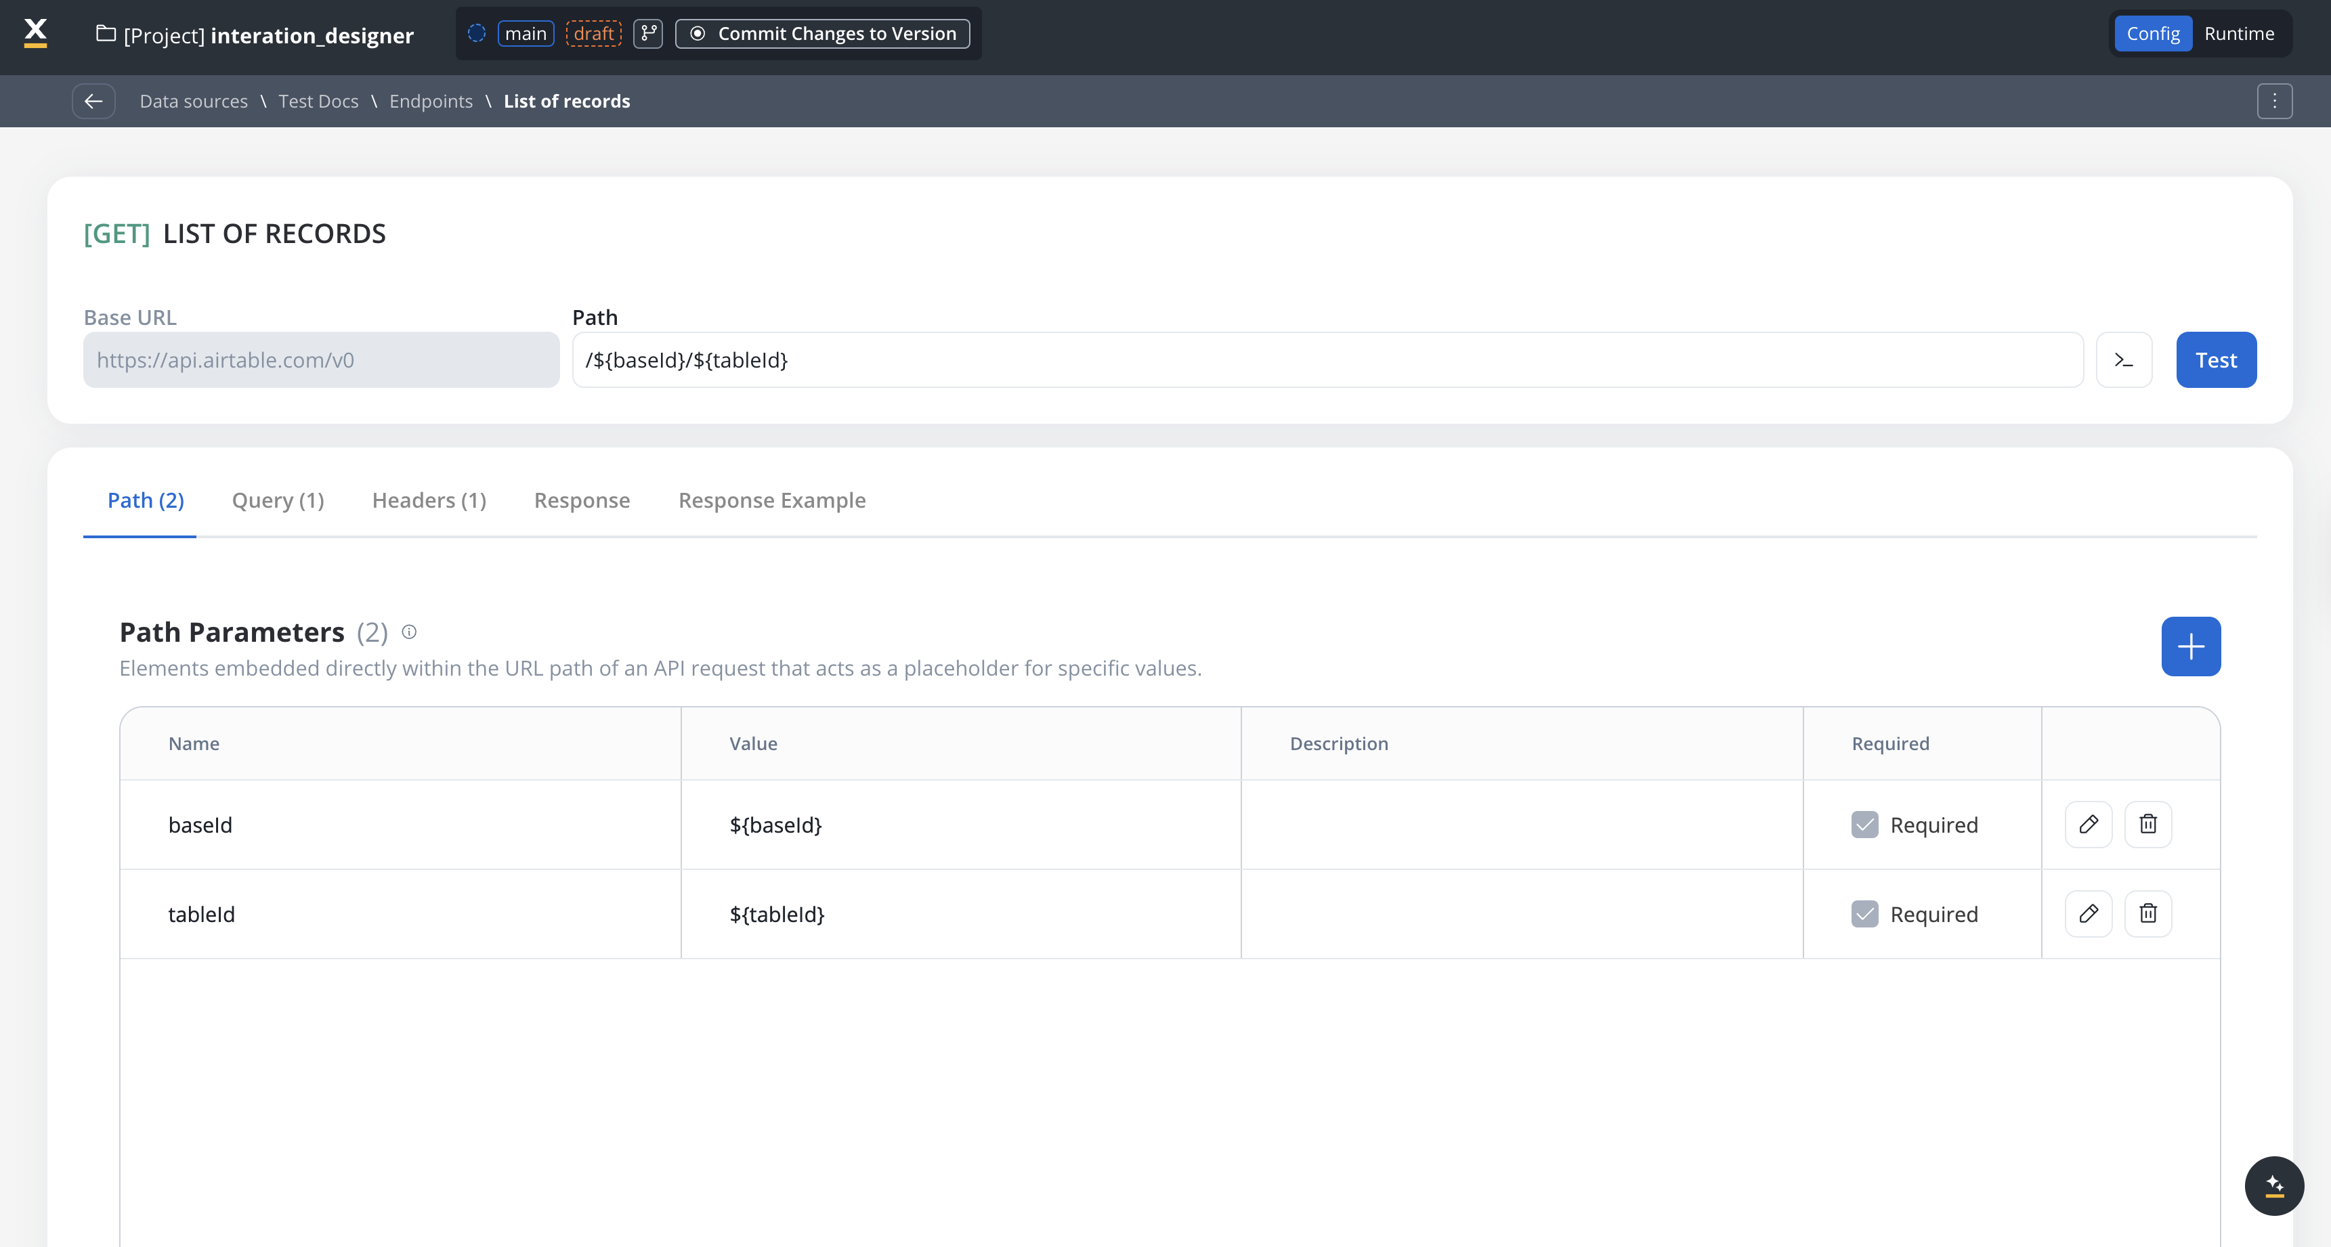Open the branch icon next to draft
Viewport: 2331px width, 1247px height.
click(x=648, y=33)
